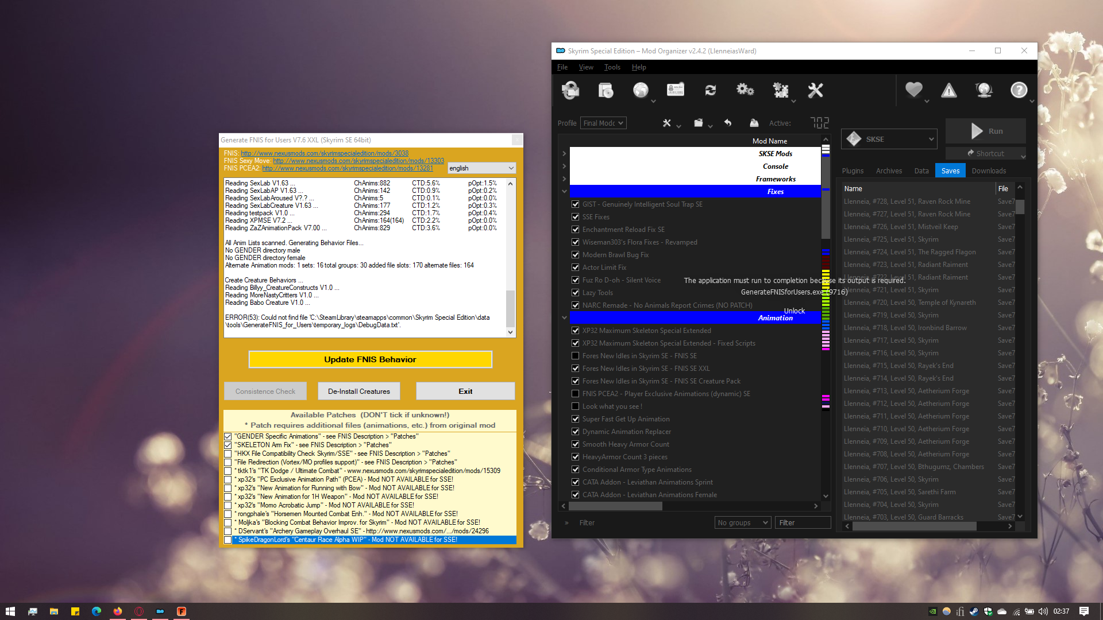Click the mod list Filter input field
Viewport: 1103px width, 620px height.
pyautogui.click(x=803, y=522)
